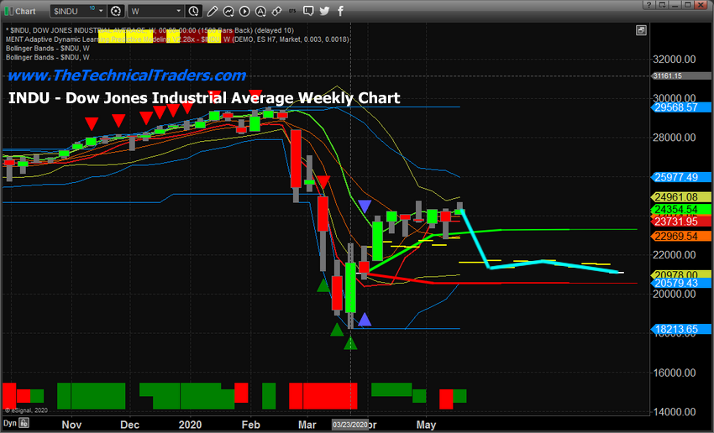Click the 22969.54 orange price label
This screenshot has height=433, width=714.
pyautogui.click(x=680, y=236)
